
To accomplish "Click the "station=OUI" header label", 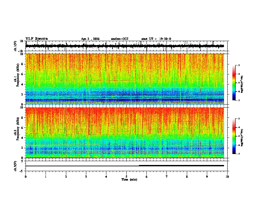I will click(x=120, y=39).
